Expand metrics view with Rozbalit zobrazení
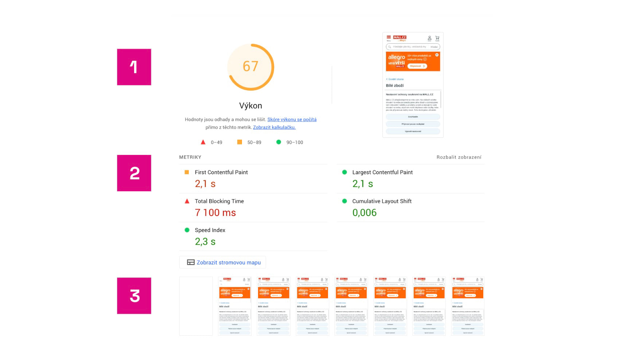Image resolution: width=632 pixels, height=355 pixels. point(459,157)
